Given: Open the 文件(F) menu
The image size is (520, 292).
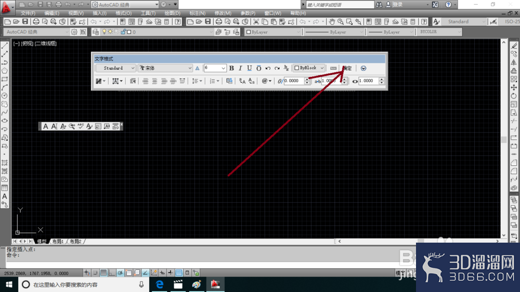Looking at the screenshot, I should click(x=28, y=14).
